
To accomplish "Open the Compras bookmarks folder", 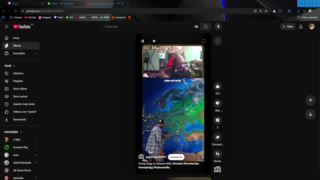I will click(16, 17).
